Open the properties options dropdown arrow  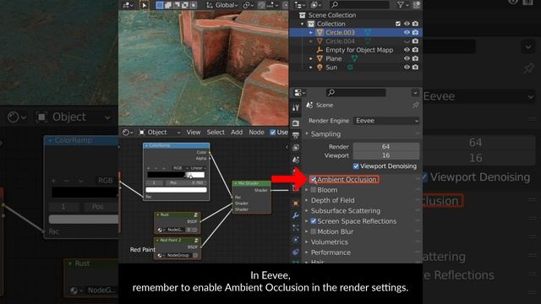(415, 92)
